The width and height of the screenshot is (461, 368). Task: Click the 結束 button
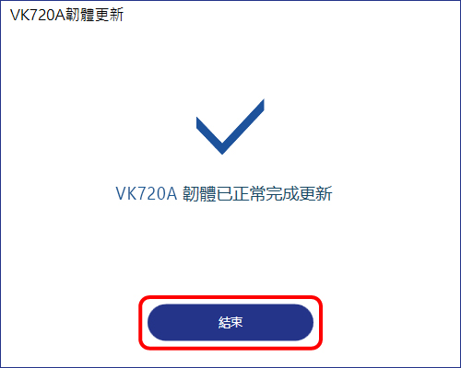(230, 322)
